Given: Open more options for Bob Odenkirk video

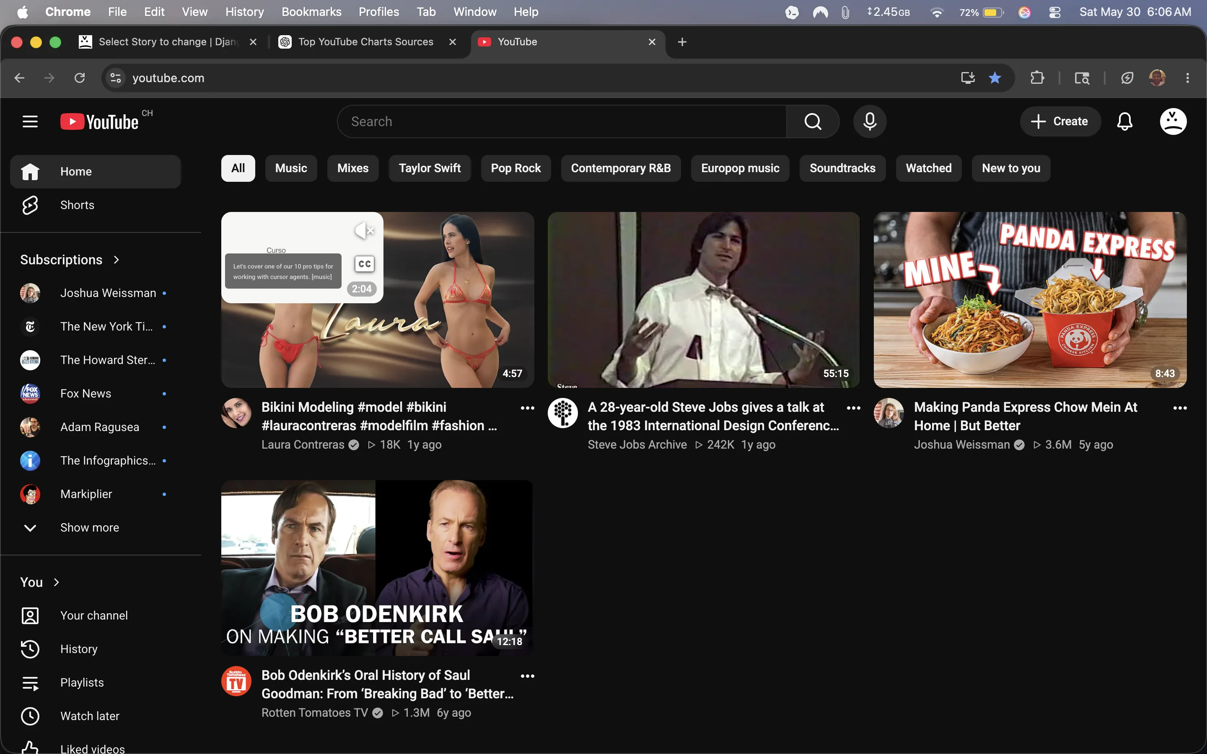Looking at the screenshot, I should [527, 676].
